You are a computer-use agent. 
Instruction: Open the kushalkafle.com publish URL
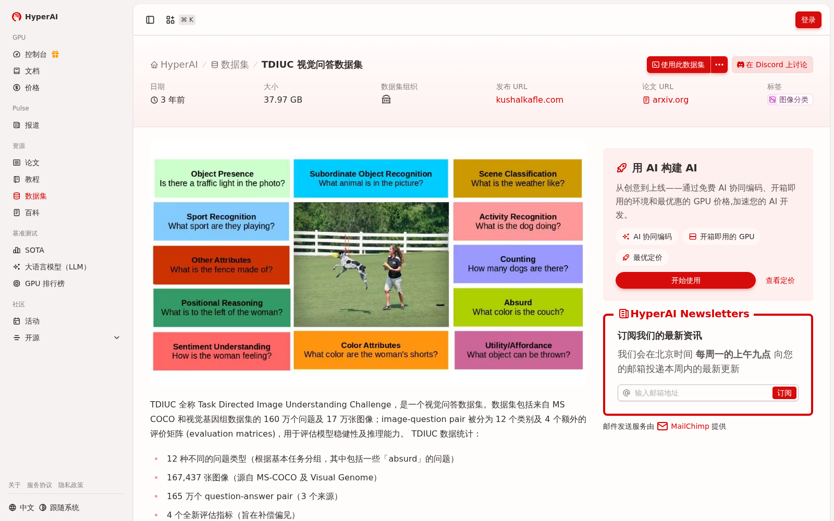click(x=530, y=100)
